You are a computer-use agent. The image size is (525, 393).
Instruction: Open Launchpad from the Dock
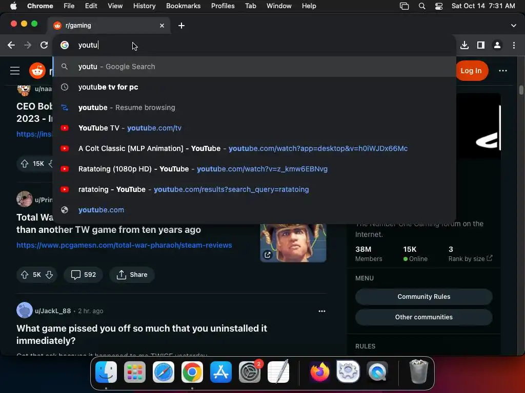coord(135,372)
